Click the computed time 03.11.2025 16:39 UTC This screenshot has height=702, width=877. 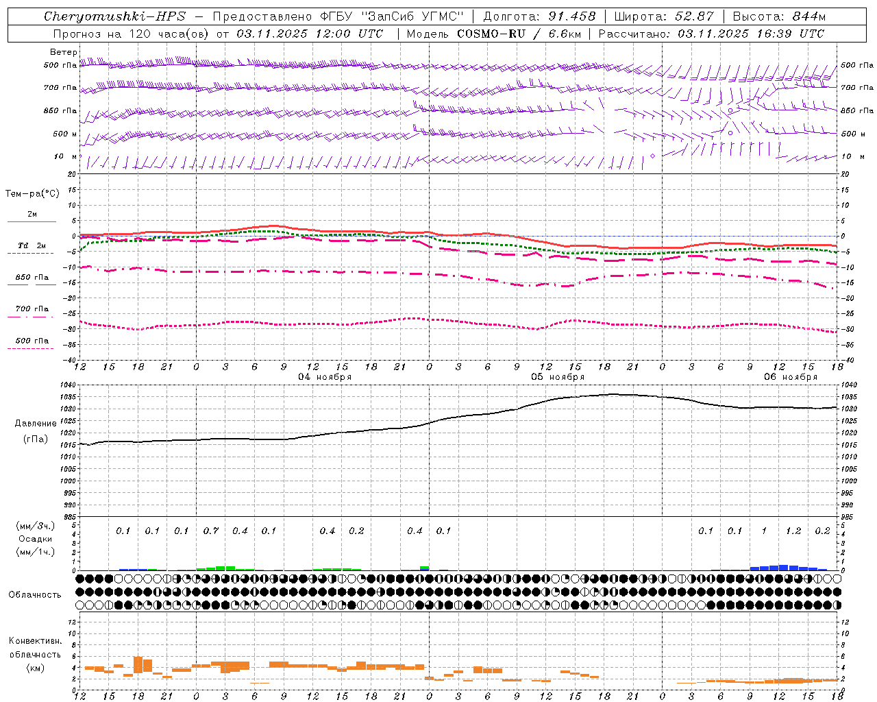[751, 34]
